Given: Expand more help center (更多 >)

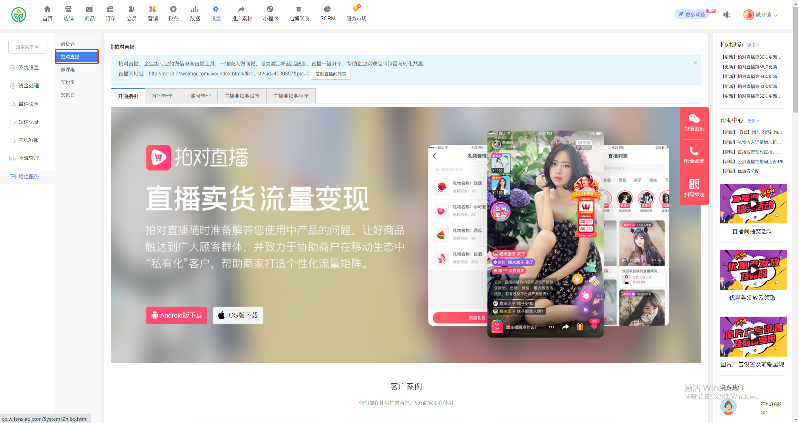Looking at the screenshot, I should click(753, 121).
